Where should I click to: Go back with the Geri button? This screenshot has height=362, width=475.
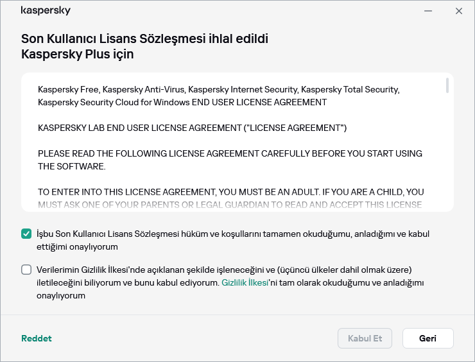427,338
